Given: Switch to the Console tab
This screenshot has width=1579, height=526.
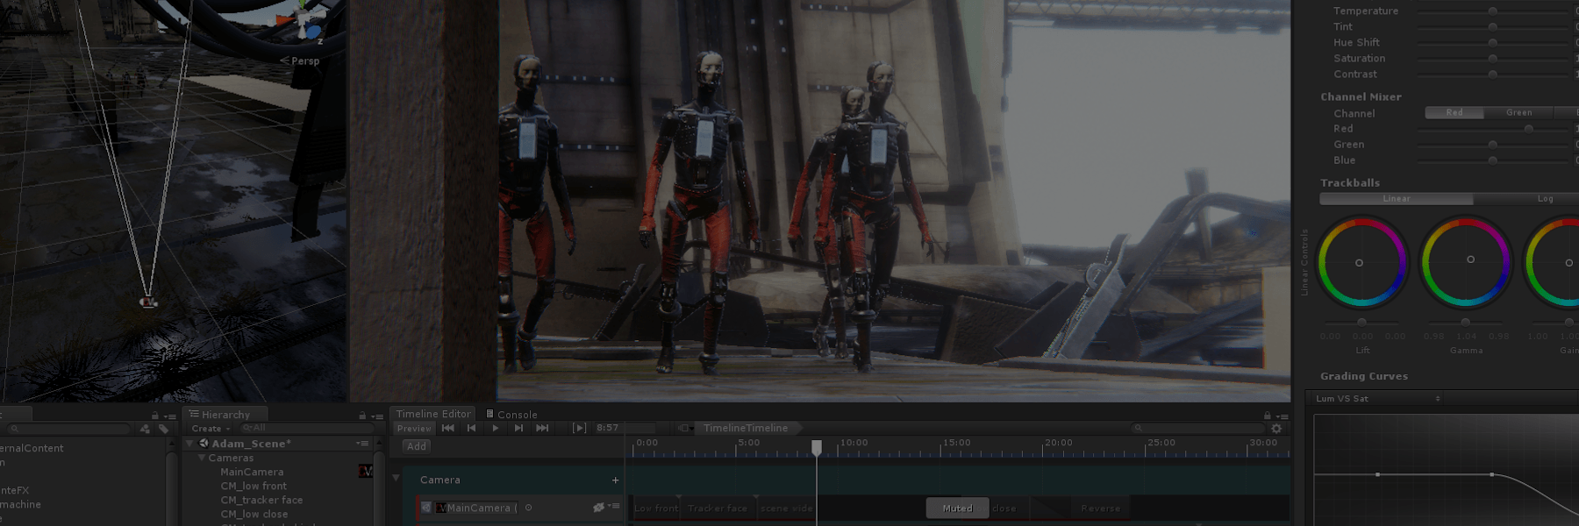Looking at the screenshot, I should click(x=512, y=415).
